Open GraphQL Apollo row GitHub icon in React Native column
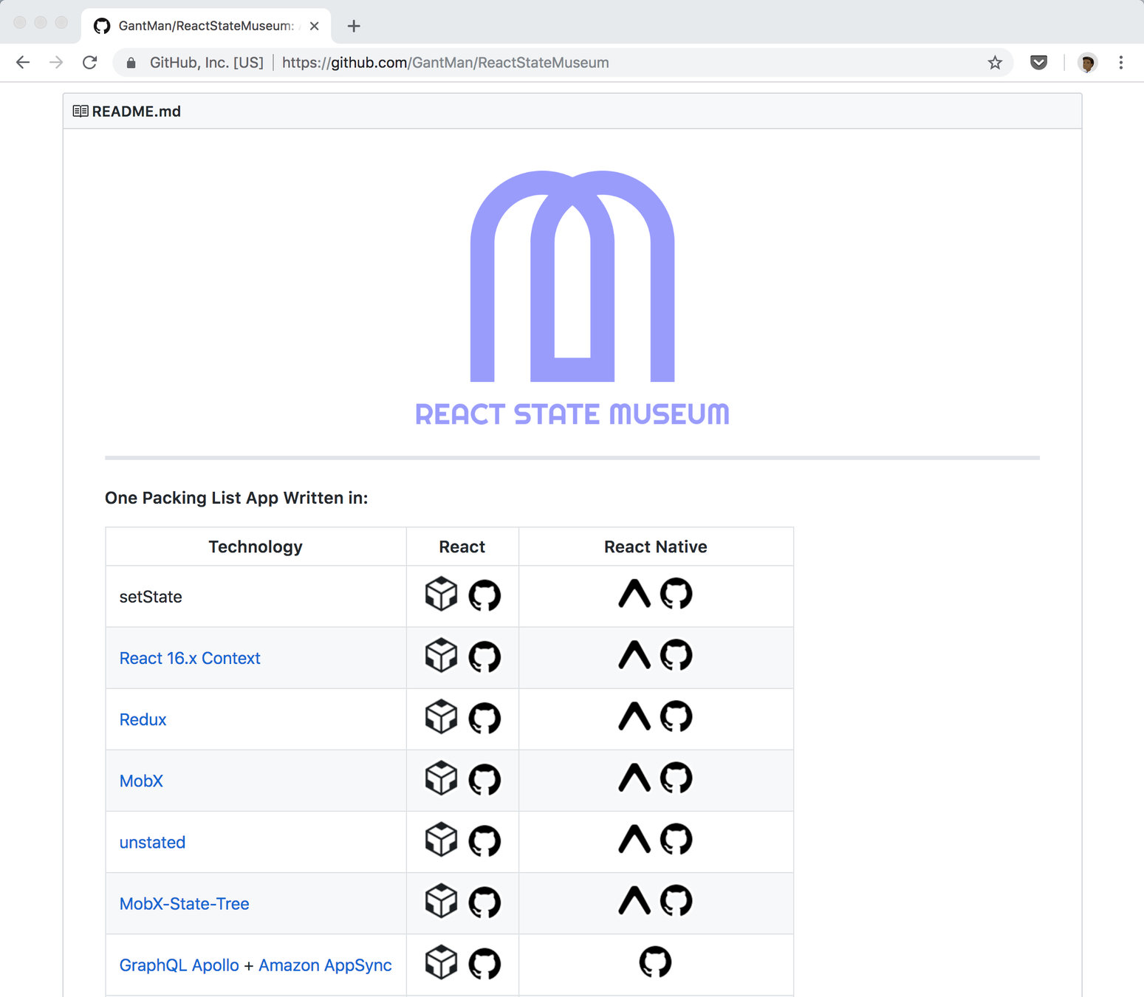Image resolution: width=1144 pixels, height=997 pixels. 656,962
